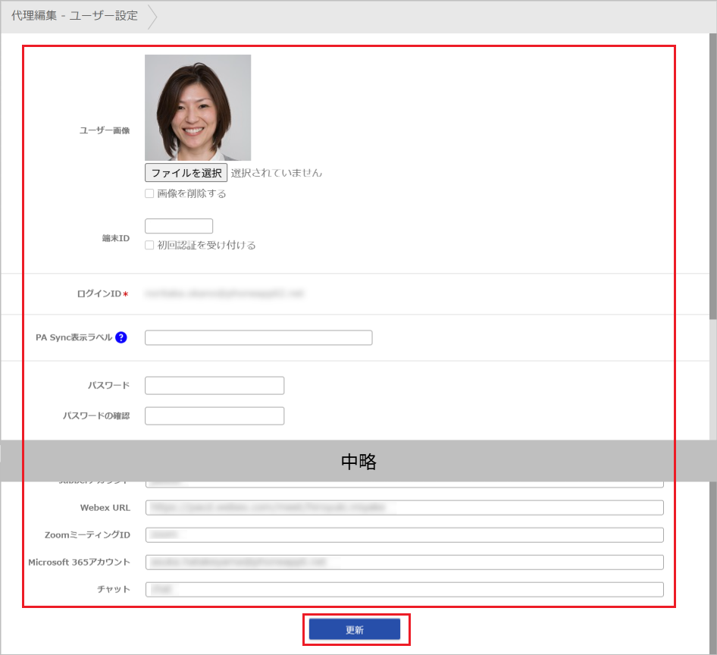The height and width of the screenshot is (655, 717).
Task: Enable the 画像を削除する checkbox
Action: pyautogui.click(x=149, y=193)
